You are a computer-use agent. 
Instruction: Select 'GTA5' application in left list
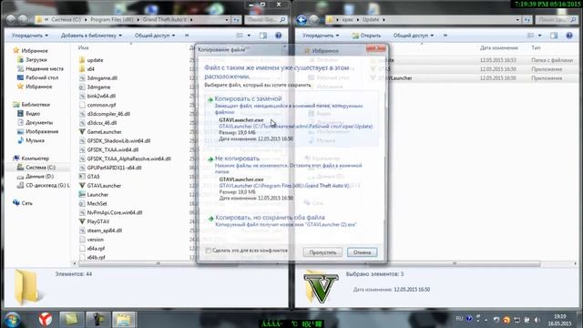93,177
